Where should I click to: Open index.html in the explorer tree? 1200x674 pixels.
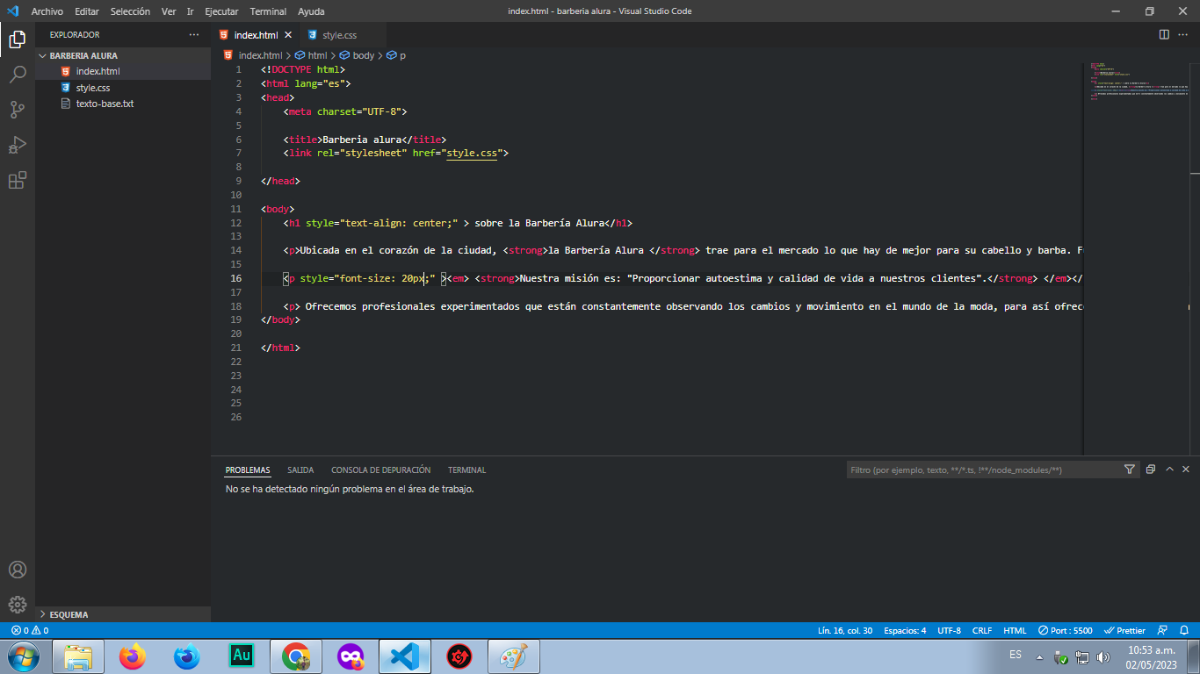click(123, 71)
